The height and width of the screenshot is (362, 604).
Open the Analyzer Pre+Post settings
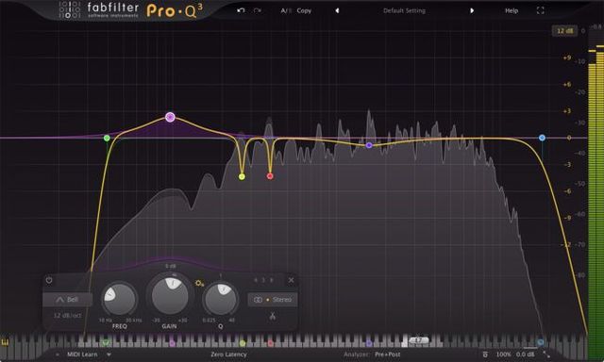click(x=387, y=354)
